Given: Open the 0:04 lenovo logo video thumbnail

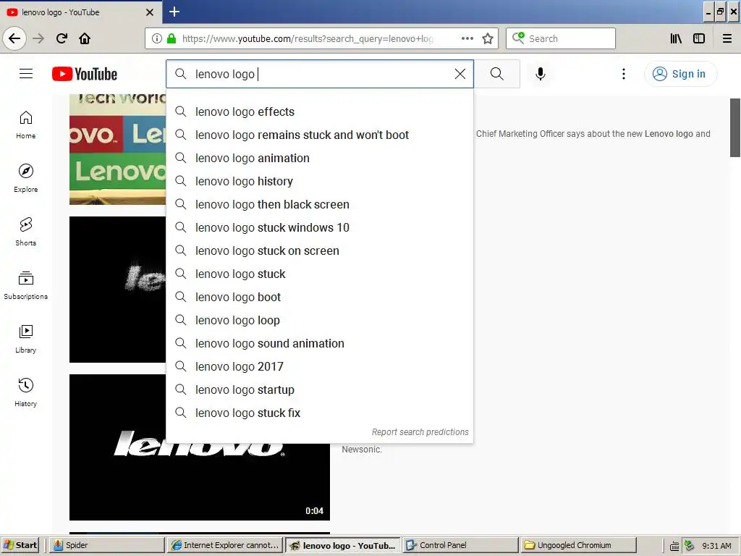Looking at the screenshot, I should (x=200, y=482).
